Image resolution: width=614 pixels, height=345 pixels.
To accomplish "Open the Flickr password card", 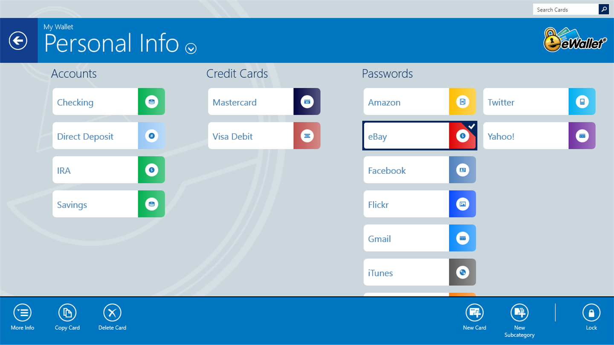I will [x=420, y=204].
